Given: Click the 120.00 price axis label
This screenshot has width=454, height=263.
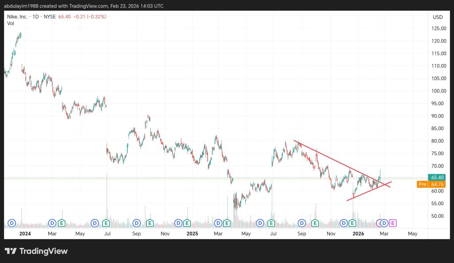Looking at the screenshot, I should [438, 41].
